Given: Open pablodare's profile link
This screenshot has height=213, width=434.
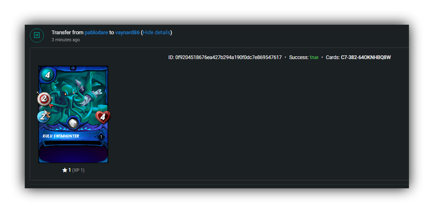Looking at the screenshot, I should tap(96, 33).
